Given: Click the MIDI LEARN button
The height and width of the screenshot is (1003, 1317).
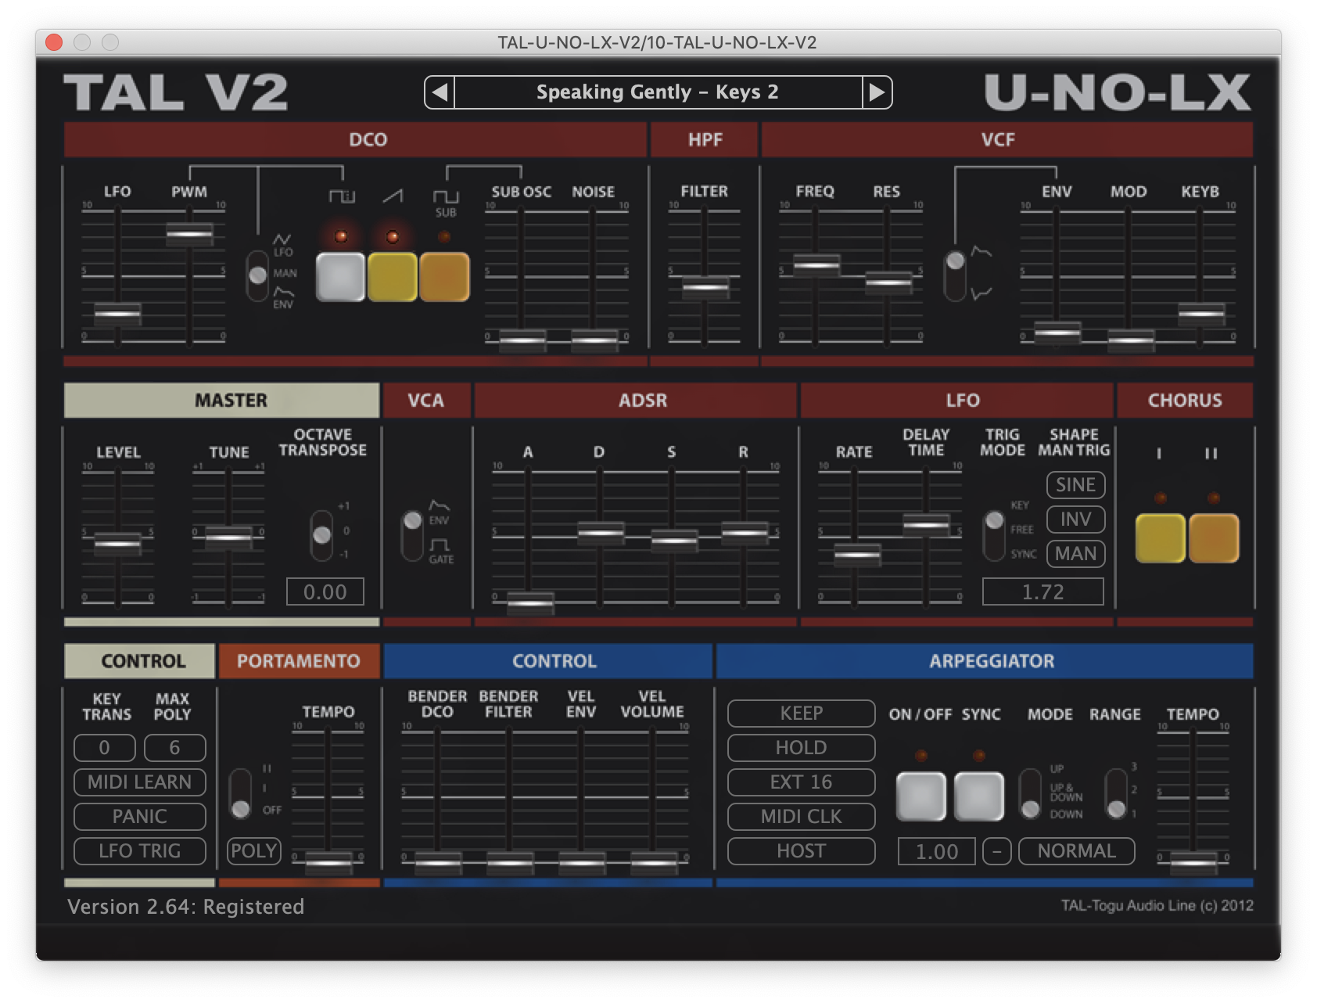Looking at the screenshot, I should 139,782.
